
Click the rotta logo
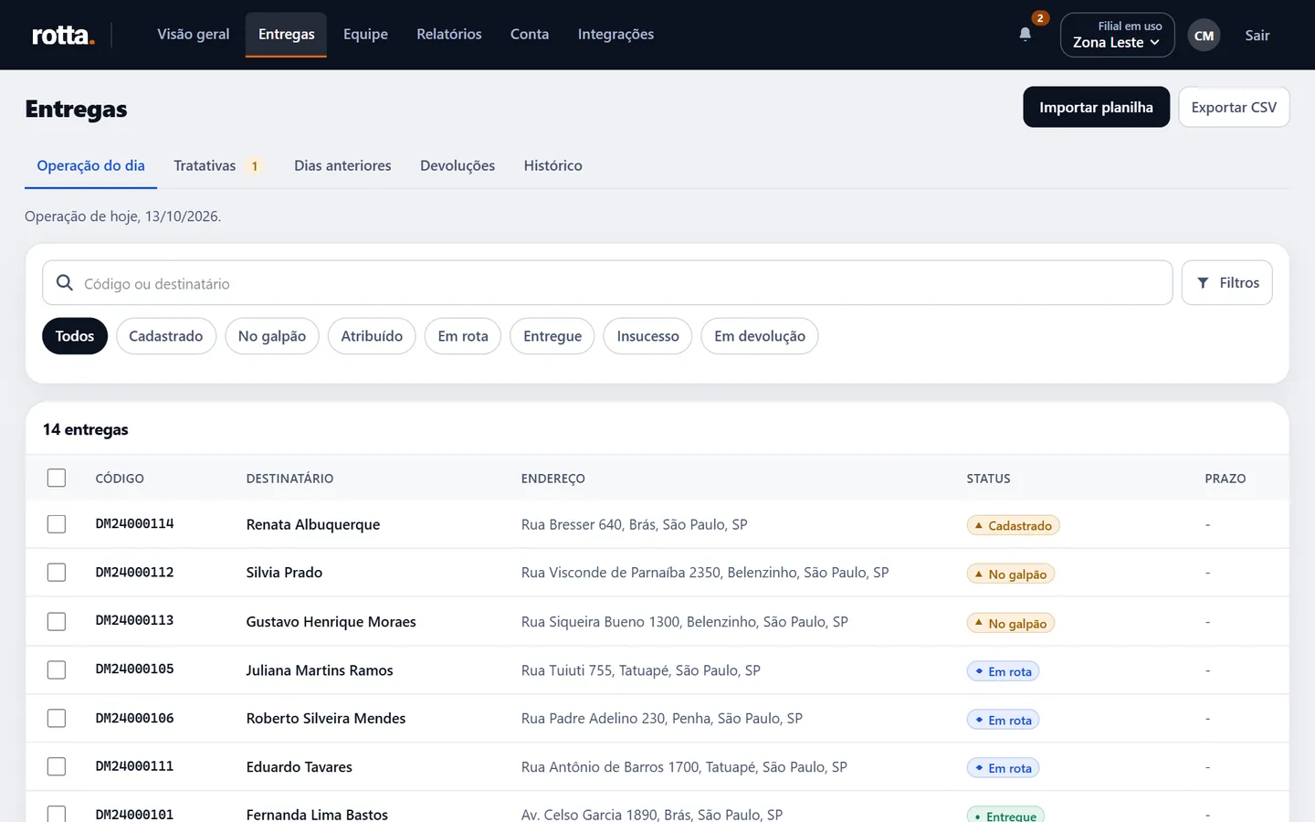(63, 35)
